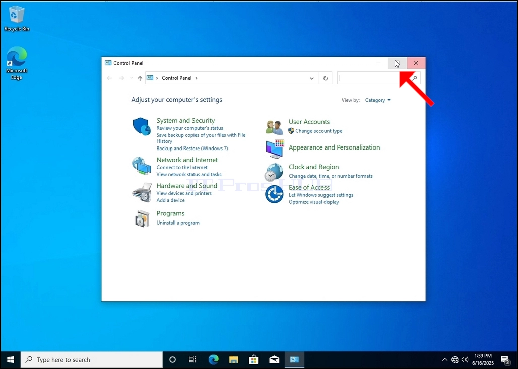
Task: Open the Appearance and Personalization monitor icon
Action: tap(275, 149)
